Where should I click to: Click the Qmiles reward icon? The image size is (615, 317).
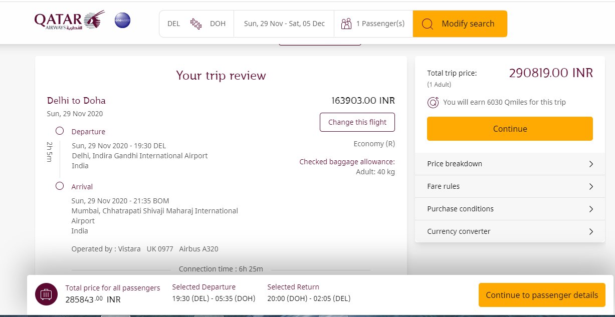point(433,102)
